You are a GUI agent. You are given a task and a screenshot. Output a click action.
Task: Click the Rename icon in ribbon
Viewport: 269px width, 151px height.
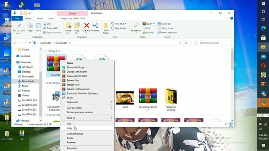[x=95, y=26]
